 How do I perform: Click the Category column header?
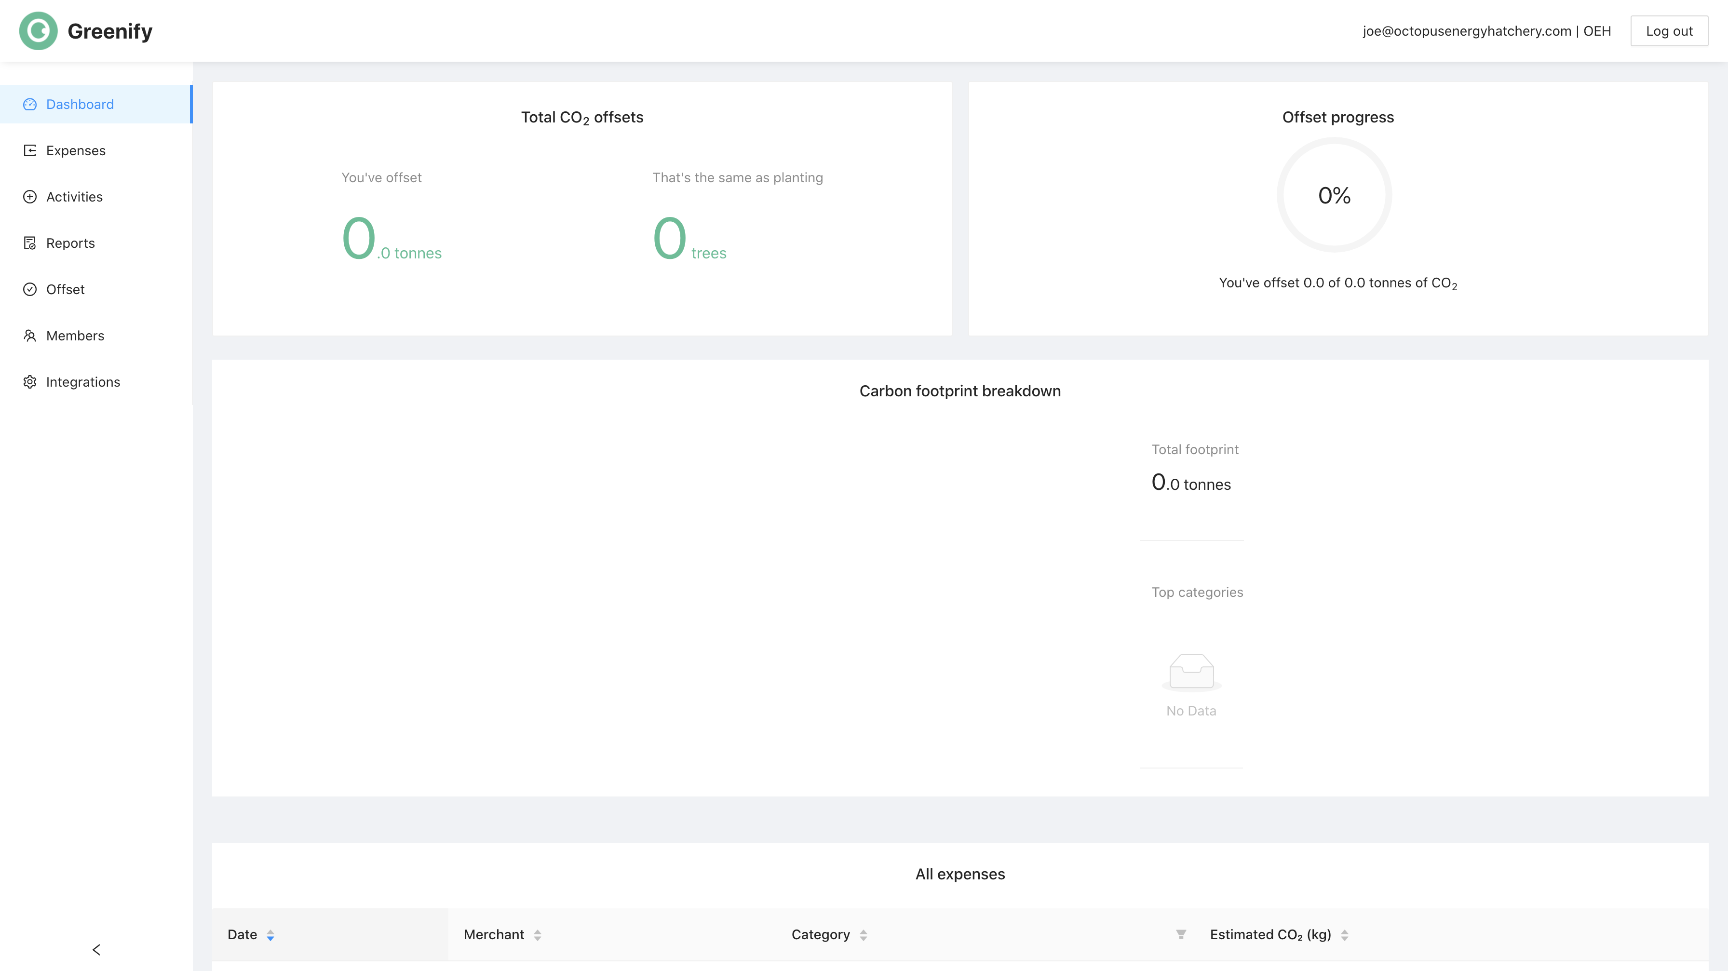click(x=985, y=934)
